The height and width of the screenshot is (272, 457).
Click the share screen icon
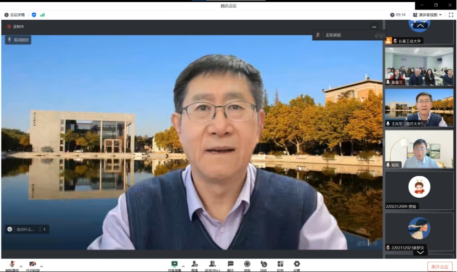pos(174,265)
